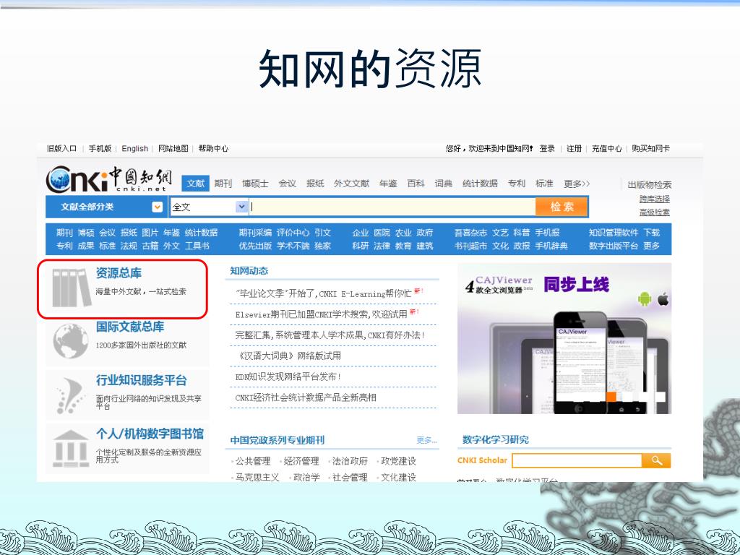Viewport: 740px width, 555px height.
Task: Open the 期刊采编 link
Action: click(x=255, y=233)
